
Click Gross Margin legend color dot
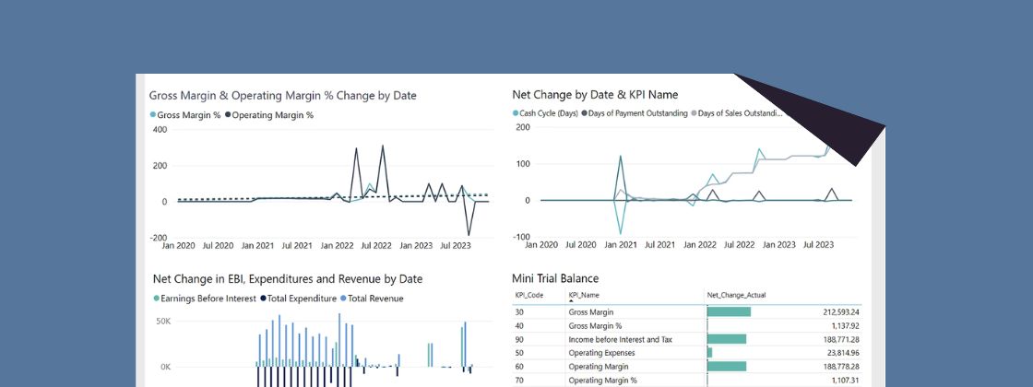click(153, 114)
